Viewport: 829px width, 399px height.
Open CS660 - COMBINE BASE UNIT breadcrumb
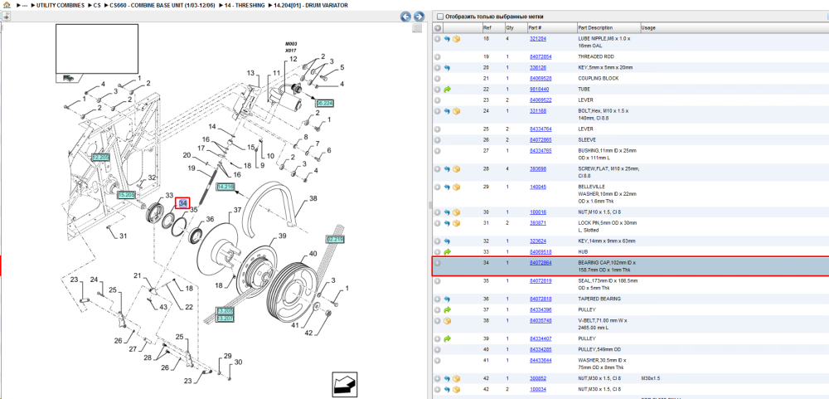tap(162, 5)
